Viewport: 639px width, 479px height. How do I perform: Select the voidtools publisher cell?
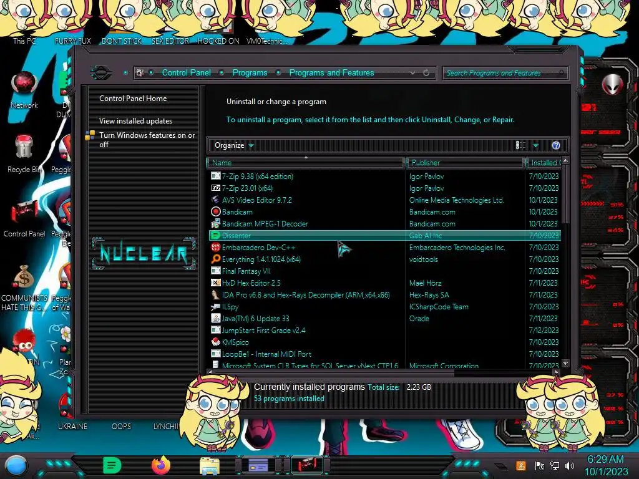pos(424,259)
